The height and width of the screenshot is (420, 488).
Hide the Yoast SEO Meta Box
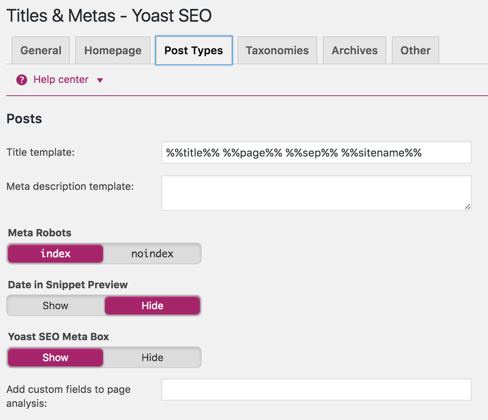pyautogui.click(x=152, y=358)
